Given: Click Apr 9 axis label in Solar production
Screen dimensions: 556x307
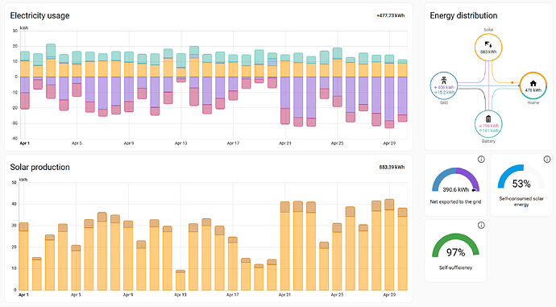Looking at the screenshot, I should point(128,295).
